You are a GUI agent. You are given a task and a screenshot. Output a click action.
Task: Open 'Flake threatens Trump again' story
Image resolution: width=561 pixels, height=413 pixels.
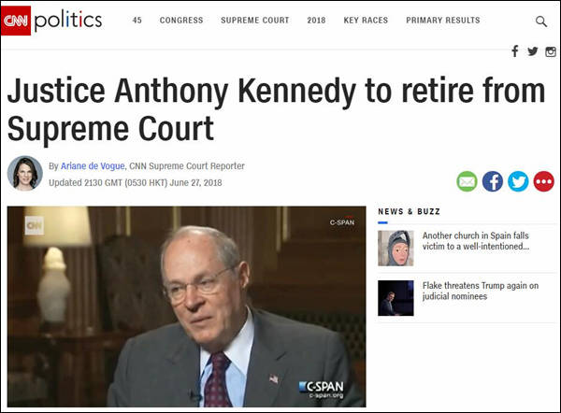tap(476, 291)
